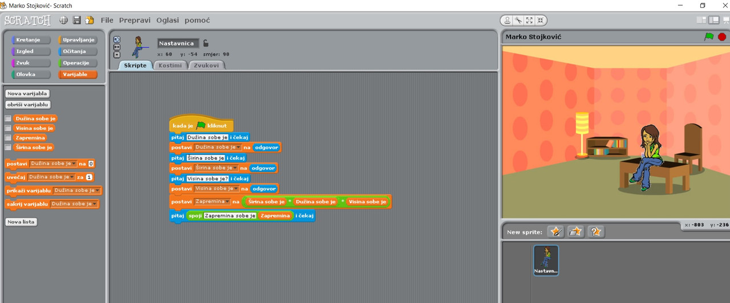Select the scissors delete tool
This screenshot has height=303, width=730.
click(x=518, y=21)
